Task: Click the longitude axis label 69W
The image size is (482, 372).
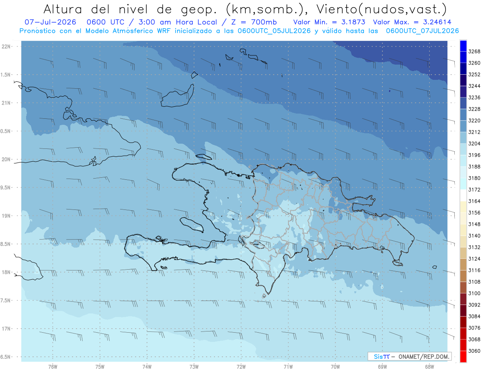Action: (x=382, y=366)
